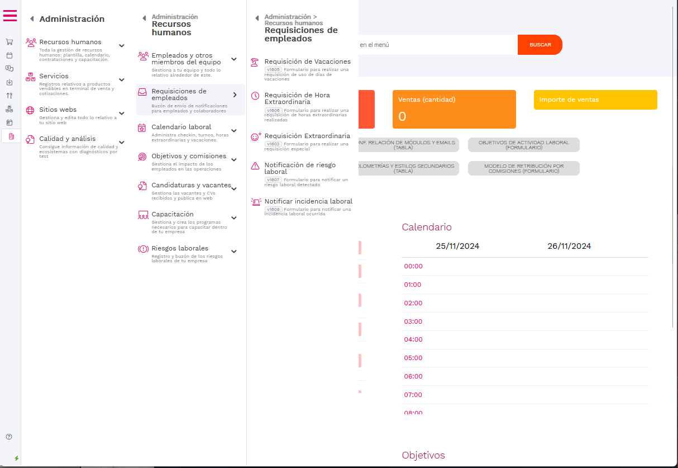Screen dimensions: 678x468
Task: Expand the Sitios webs chevron
Action: pos(122,114)
